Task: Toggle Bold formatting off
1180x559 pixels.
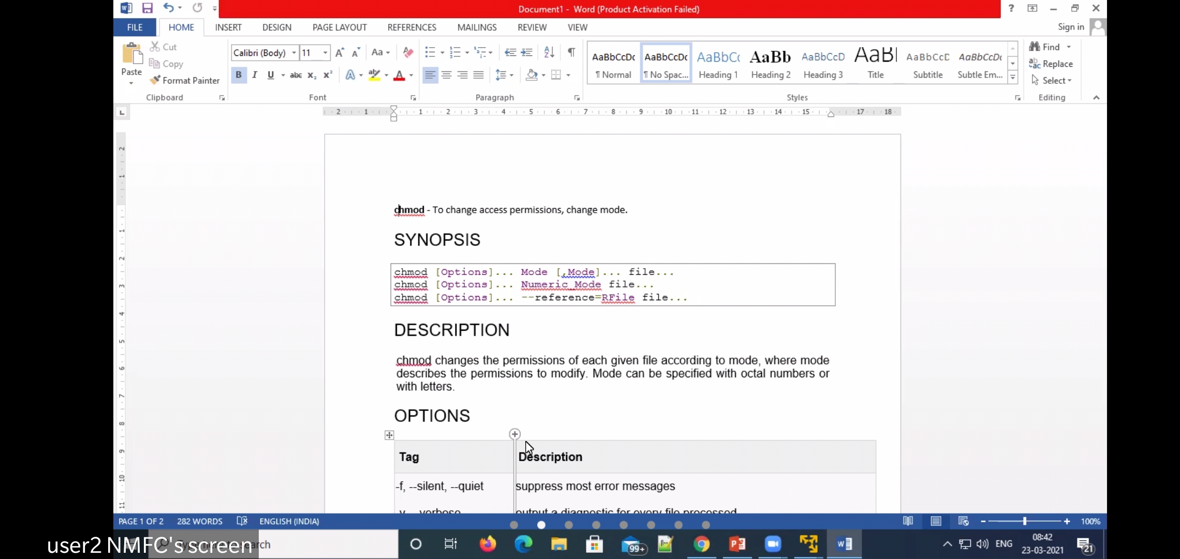Action: [x=238, y=75]
